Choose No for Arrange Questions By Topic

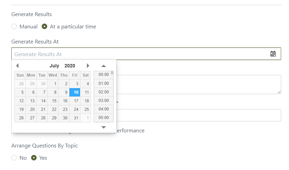pos(14,158)
